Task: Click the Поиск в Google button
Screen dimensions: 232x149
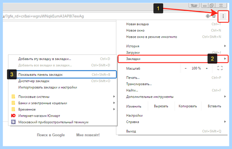Action: [x=51, y=135]
